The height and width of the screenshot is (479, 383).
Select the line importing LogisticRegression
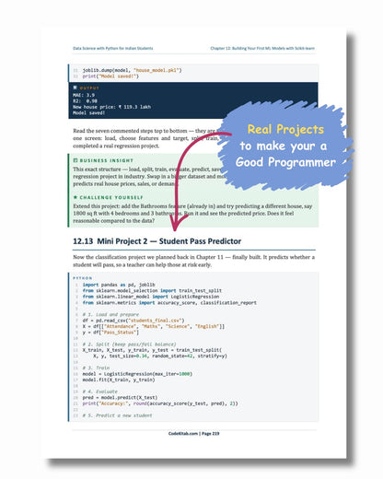(x=151, y=297)
